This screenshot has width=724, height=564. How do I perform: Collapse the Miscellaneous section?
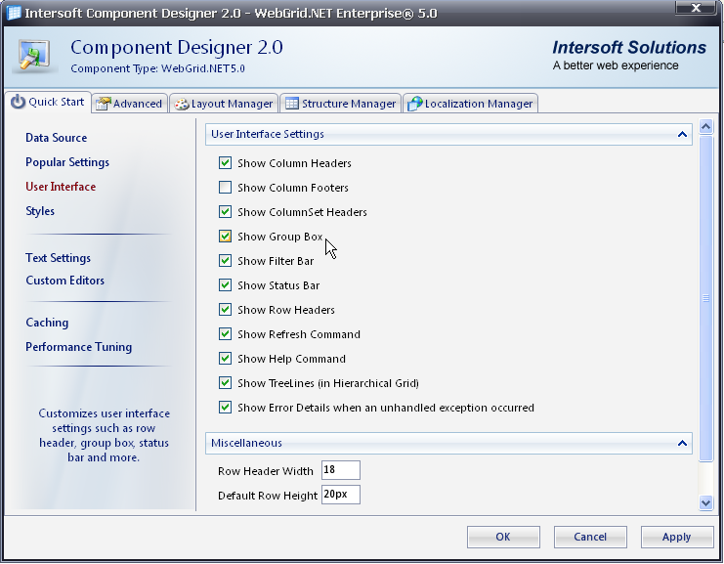[682, 444]
